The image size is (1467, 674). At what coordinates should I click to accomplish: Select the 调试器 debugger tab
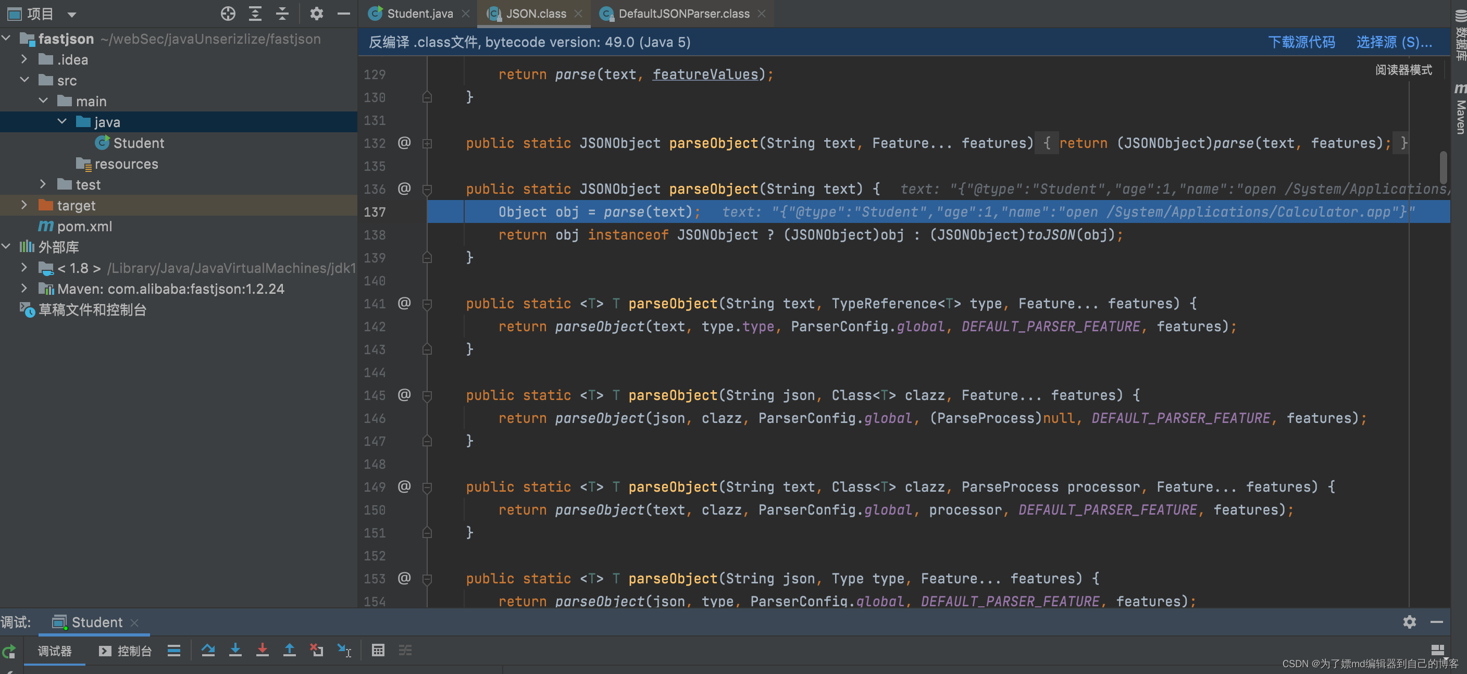pyautogui.click(x=55, y=651)
